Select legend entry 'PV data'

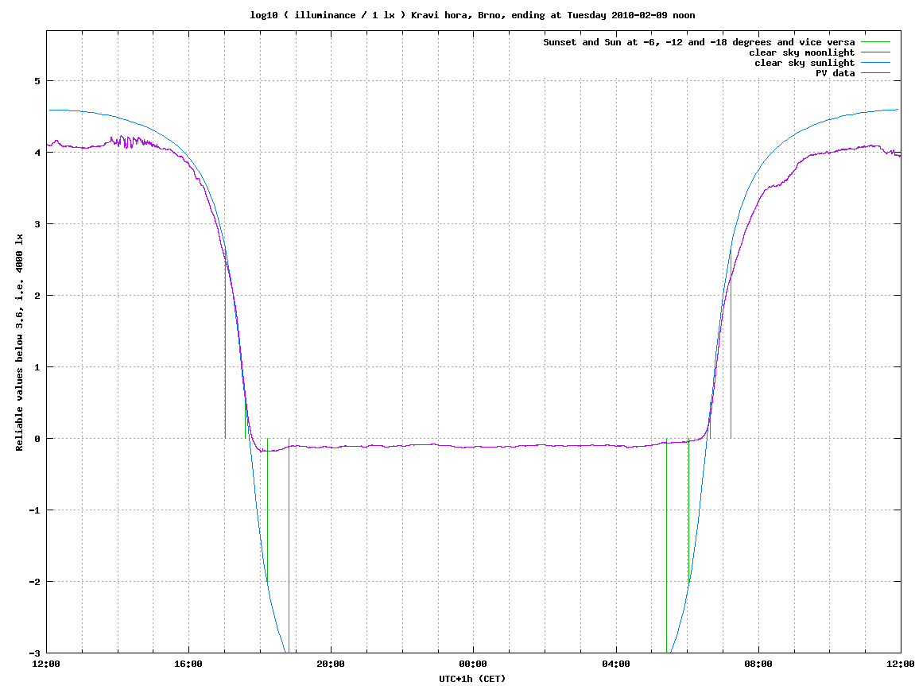(835, 73)
